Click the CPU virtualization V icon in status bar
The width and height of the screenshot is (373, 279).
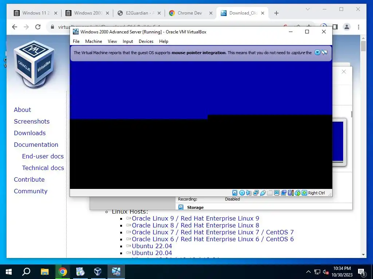(x=290, y=193)
